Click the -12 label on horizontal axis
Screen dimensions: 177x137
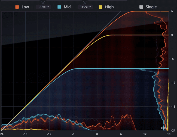point(49,134)
